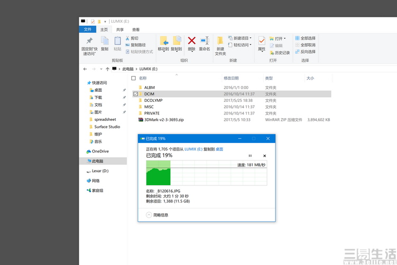The image size is (397, 265).
Task: Open Downloads in Quick access
Action: (96, 98)
